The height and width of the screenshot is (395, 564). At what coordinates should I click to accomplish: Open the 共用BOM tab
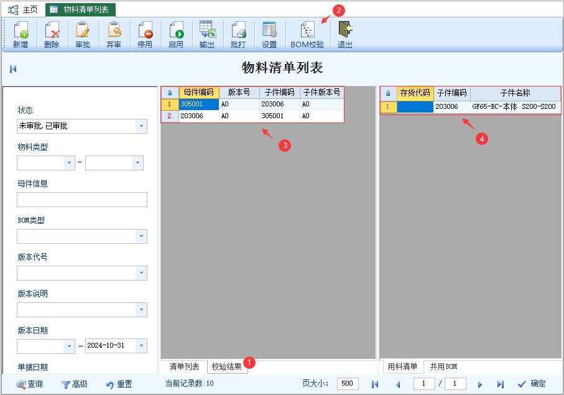pos(444,366)
